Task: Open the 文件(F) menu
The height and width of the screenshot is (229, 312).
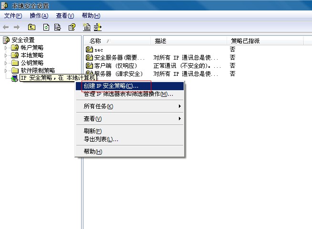Action: 13,16
